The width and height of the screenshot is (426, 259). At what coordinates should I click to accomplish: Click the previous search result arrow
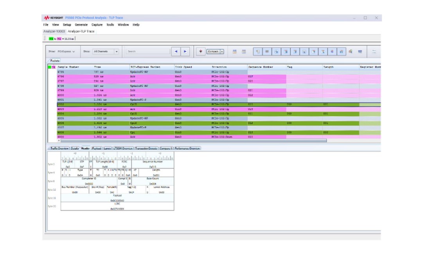176,51
